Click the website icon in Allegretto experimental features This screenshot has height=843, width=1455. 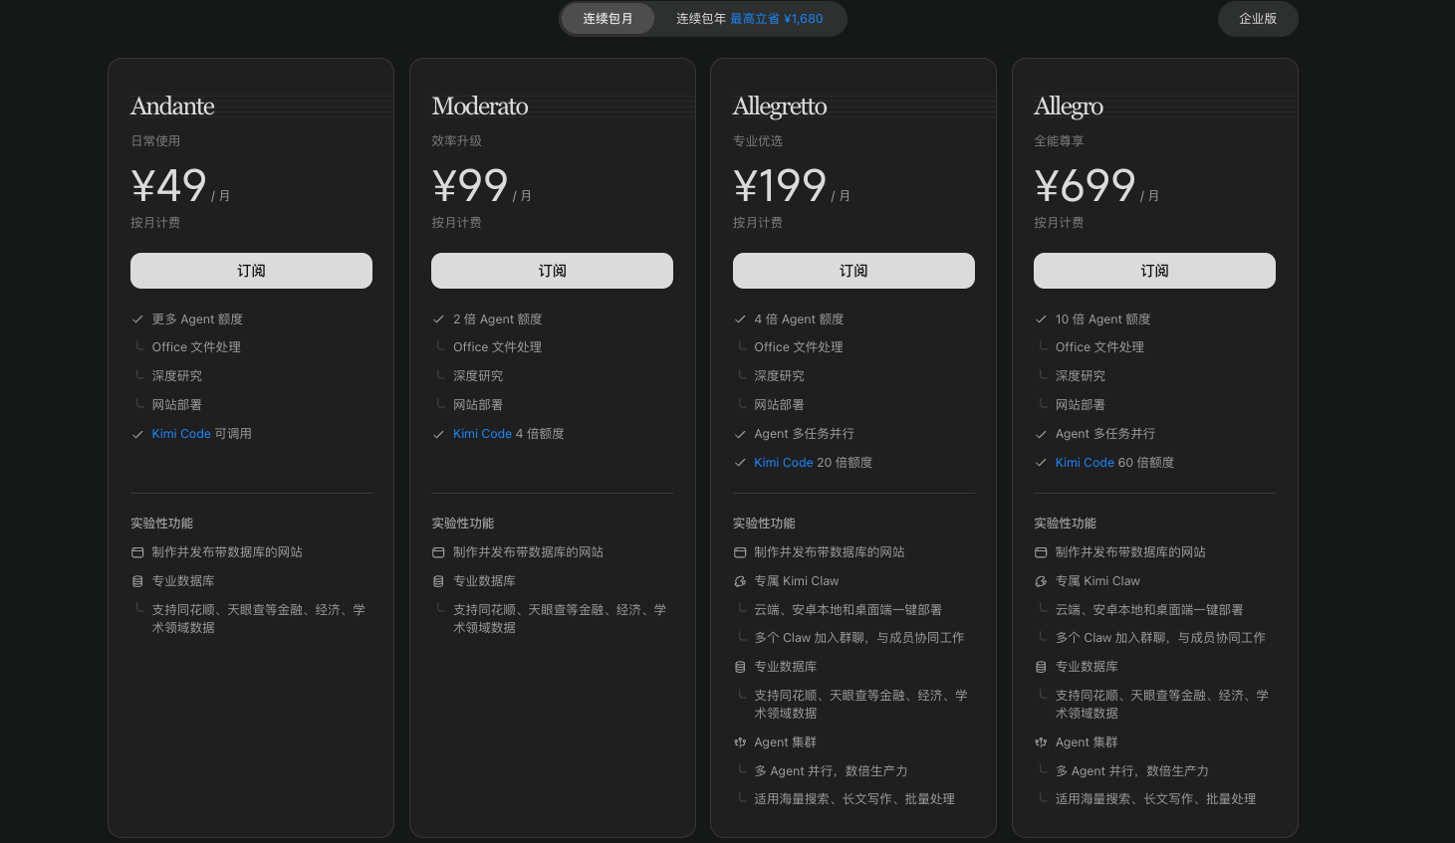[740, 552]
